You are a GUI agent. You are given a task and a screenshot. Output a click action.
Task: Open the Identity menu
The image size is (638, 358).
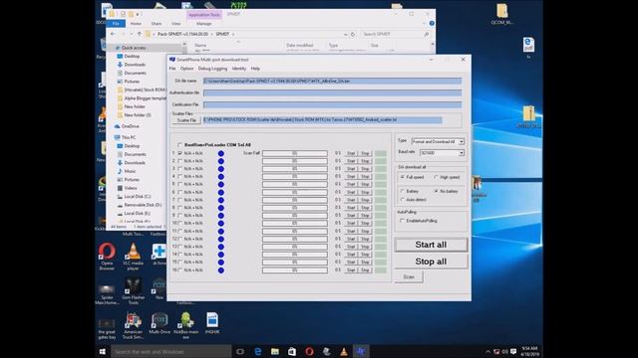pos(239,69)
